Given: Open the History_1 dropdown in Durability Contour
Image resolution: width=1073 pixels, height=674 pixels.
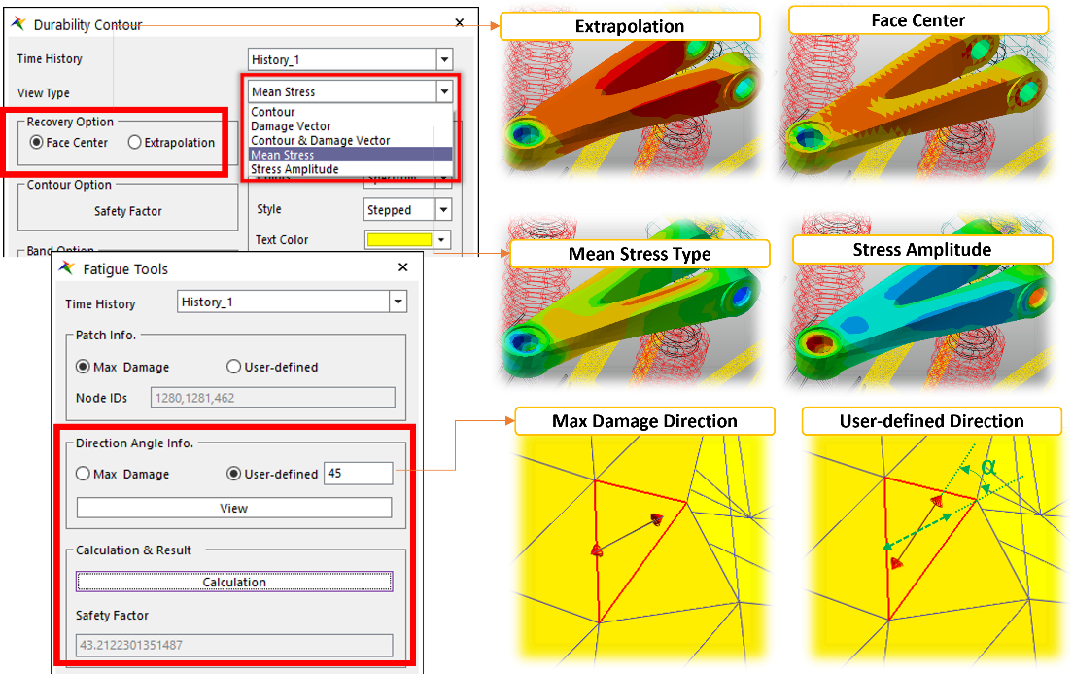Looking at the screenshot, I should (x=444, y=59).
